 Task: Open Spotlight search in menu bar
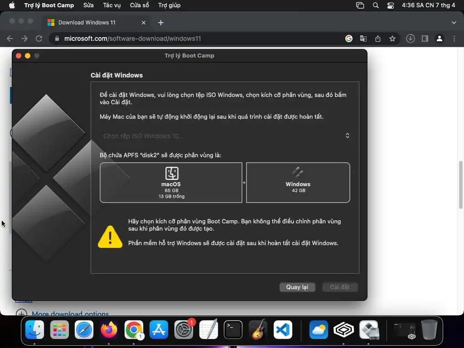click(x=376, y=5)
